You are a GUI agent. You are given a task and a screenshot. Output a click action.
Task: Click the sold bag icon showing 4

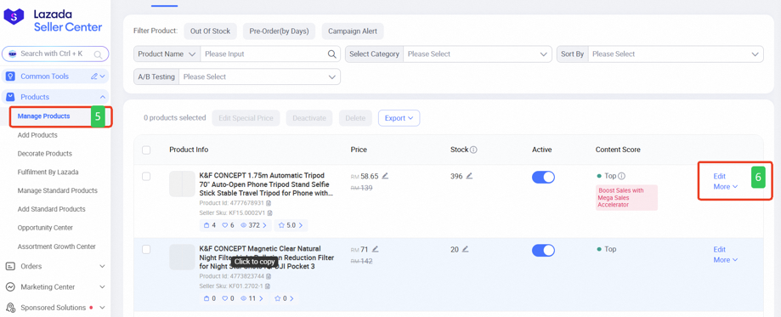pyautogui.click(x=207, y=225)
